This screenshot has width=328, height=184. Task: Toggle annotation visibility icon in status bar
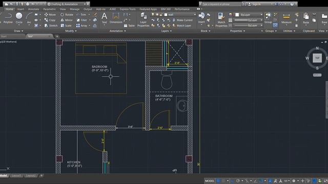270,180
